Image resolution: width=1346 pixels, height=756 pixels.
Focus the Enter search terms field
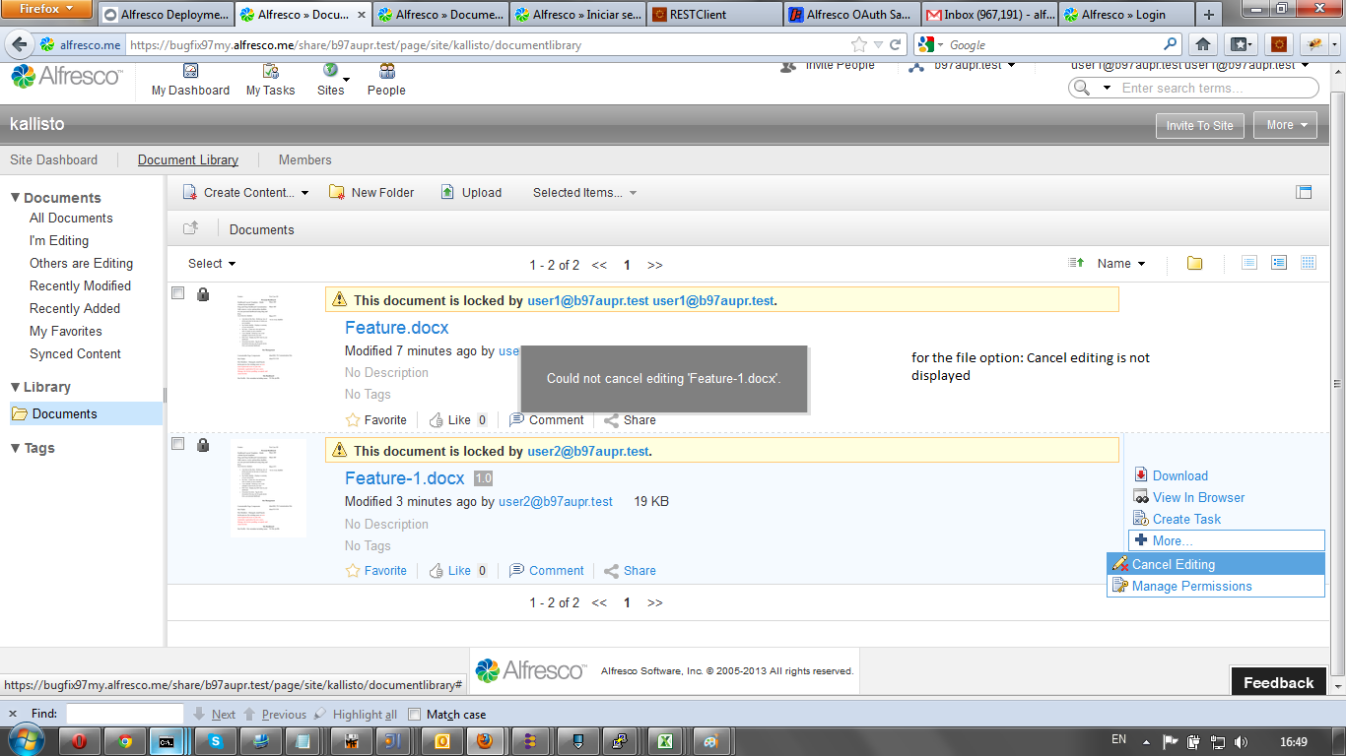click(1217, 88)
